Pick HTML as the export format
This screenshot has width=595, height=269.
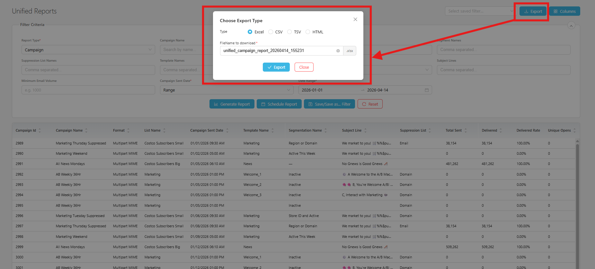308,32
